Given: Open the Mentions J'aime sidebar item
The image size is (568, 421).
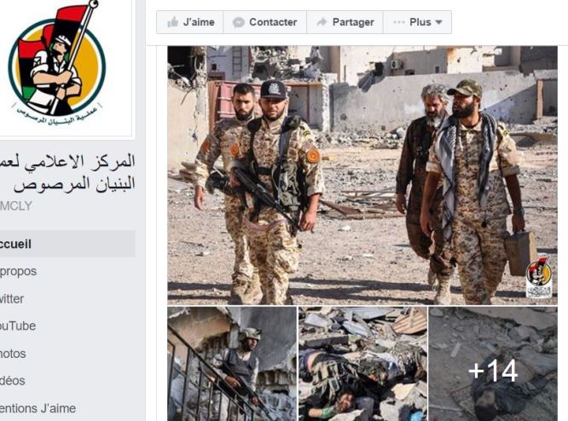Looking at the screenshot, I should (38, 408).
